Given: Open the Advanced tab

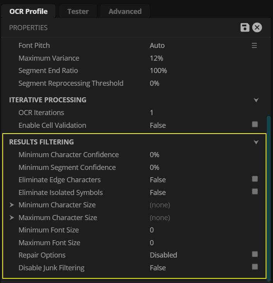Looking at the screenshot, I should point(125,11).
